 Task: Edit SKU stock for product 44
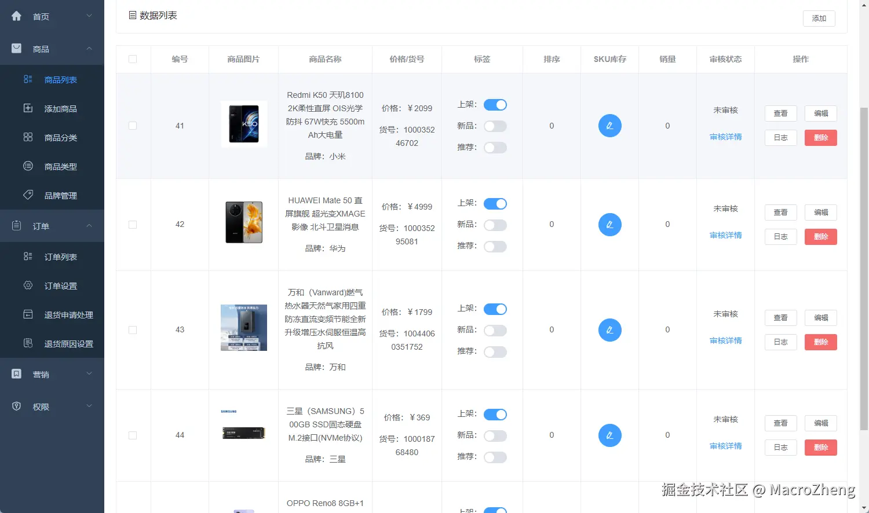(x=609, y=435)
